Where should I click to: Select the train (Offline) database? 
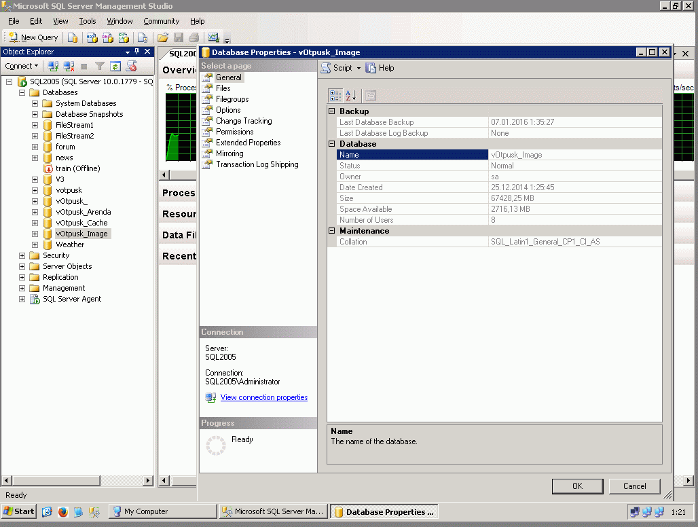(78, 168)
